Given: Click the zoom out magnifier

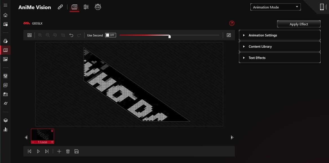Looking at the screenshot, I should coord(48,35).
